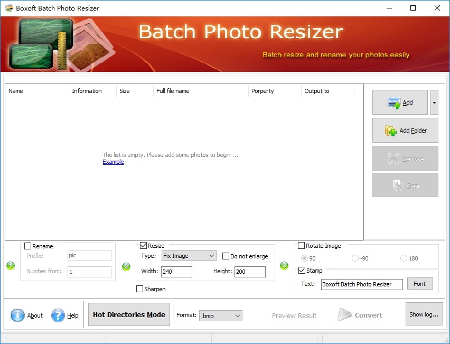This screenshot has height=344, width=450.
Task: Click the Font button for stamp
Action: (420, 284)
